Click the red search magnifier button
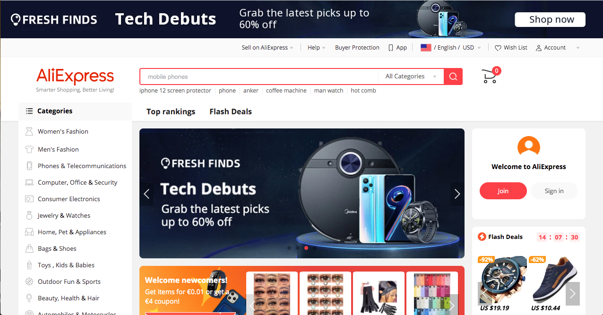This screenshot has height=315, width=603. coord(453,77)
